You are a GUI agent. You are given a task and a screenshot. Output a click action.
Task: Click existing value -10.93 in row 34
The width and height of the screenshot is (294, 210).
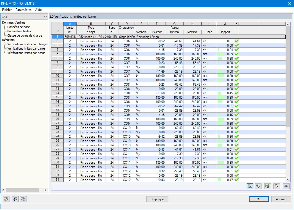pyautogui.click(x=157, y=180)
